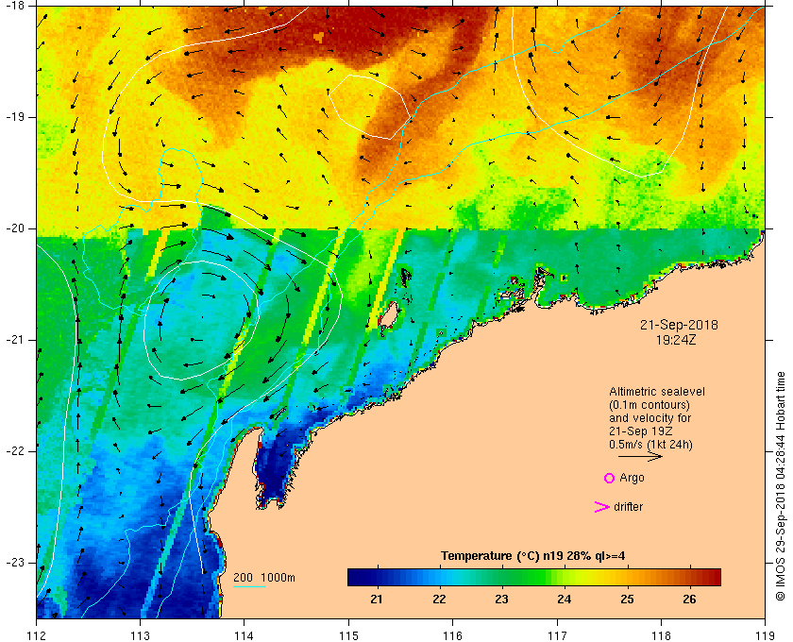Click the 'Temperature (°C) n19 28% ql>=4' title
Viewport: 793px width, 642px height.
pyautogui.click(x=533, y=556)
